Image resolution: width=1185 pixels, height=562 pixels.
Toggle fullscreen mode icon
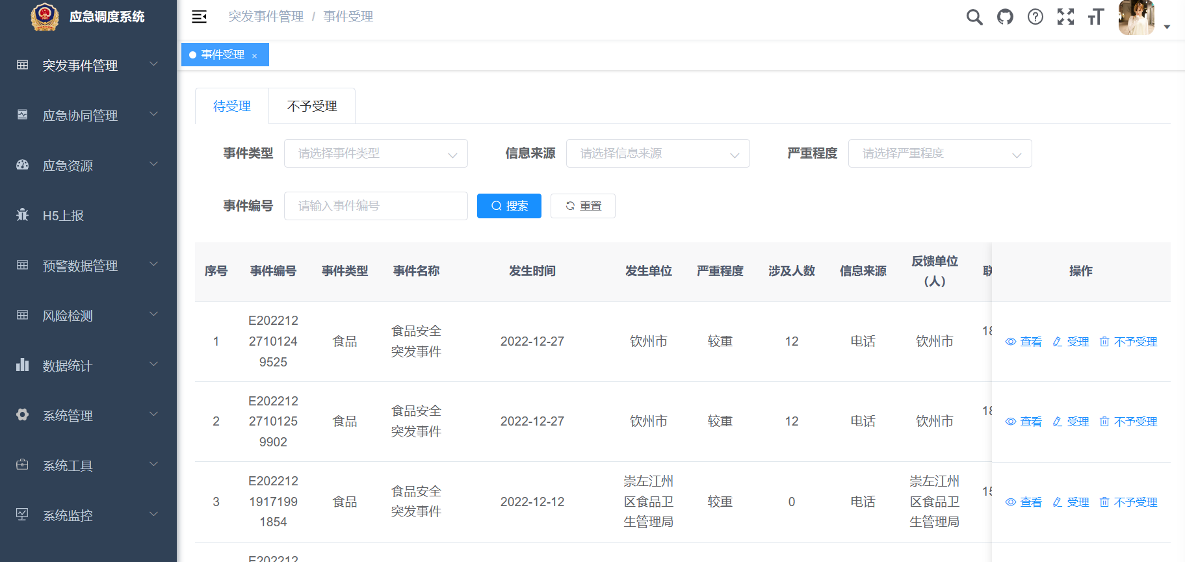pyautogui.click(x=1066, y=17)
